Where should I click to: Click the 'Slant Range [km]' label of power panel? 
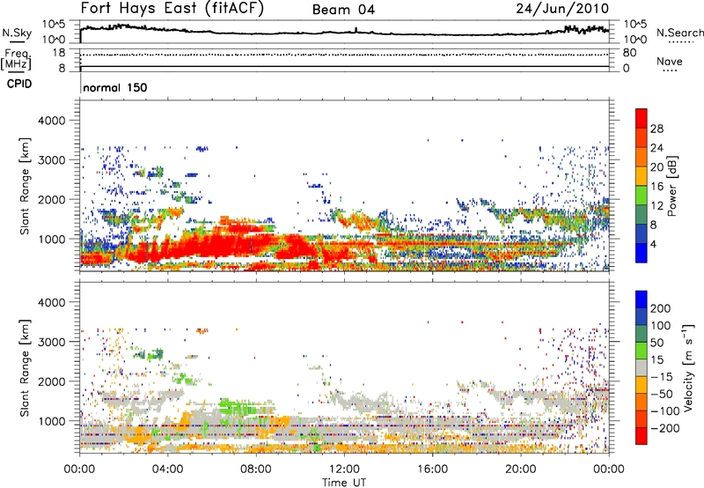coord(25,186)
